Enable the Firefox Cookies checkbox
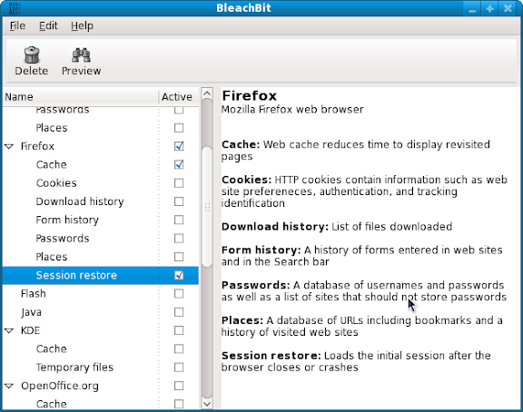Image resolution: width=523 pixels, height=412 pixels. pos(179,183)
